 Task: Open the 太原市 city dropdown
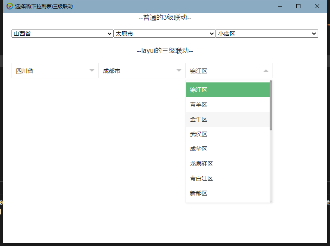[x=165, y=34]
